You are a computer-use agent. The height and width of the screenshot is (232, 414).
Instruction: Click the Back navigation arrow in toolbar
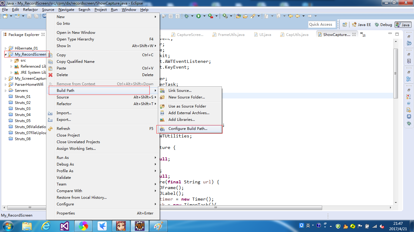tap(298, 16)
